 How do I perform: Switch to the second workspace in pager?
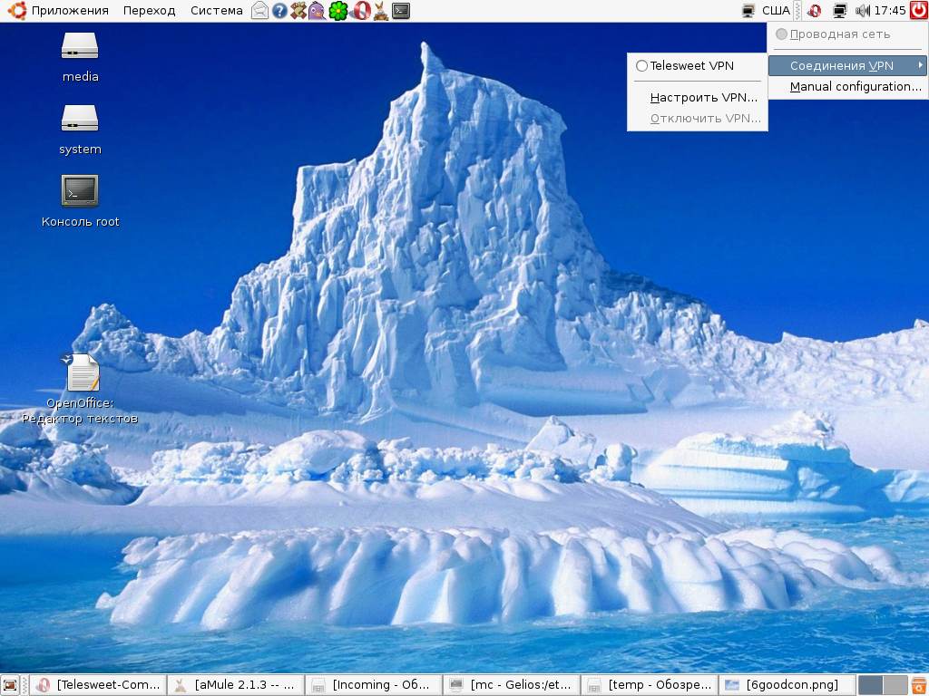(x=895, y=685)
